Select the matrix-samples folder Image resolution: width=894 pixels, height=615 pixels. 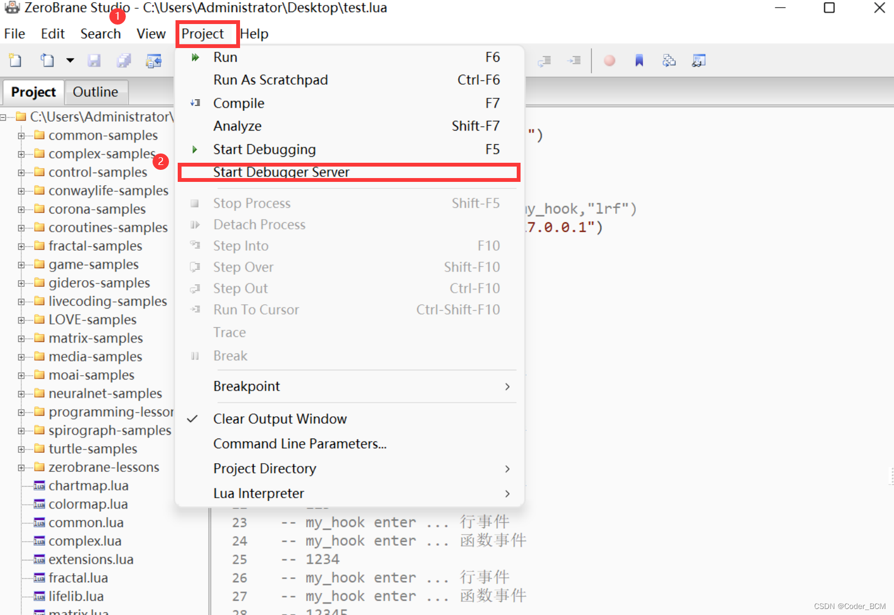96,338
